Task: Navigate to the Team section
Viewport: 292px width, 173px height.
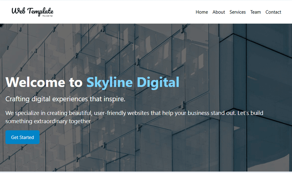Action: coord(255,12)
